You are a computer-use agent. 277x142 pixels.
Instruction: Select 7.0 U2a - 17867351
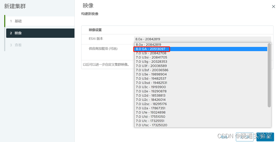(201, 108)
